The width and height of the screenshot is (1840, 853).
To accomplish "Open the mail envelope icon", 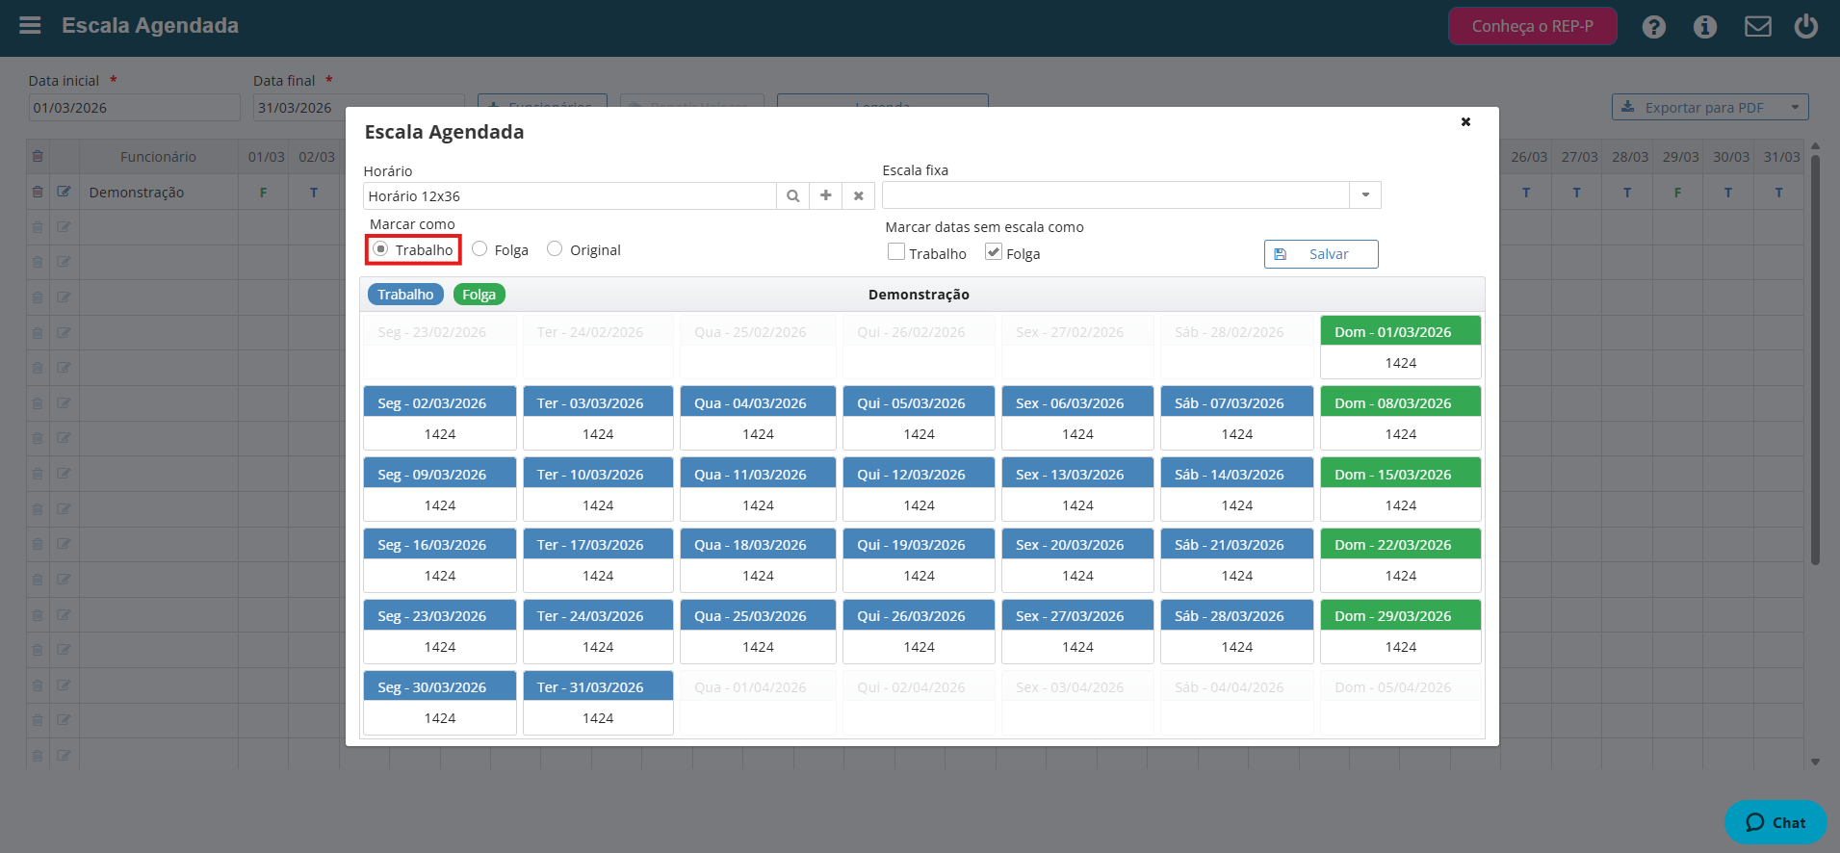I will [1758, 27].
